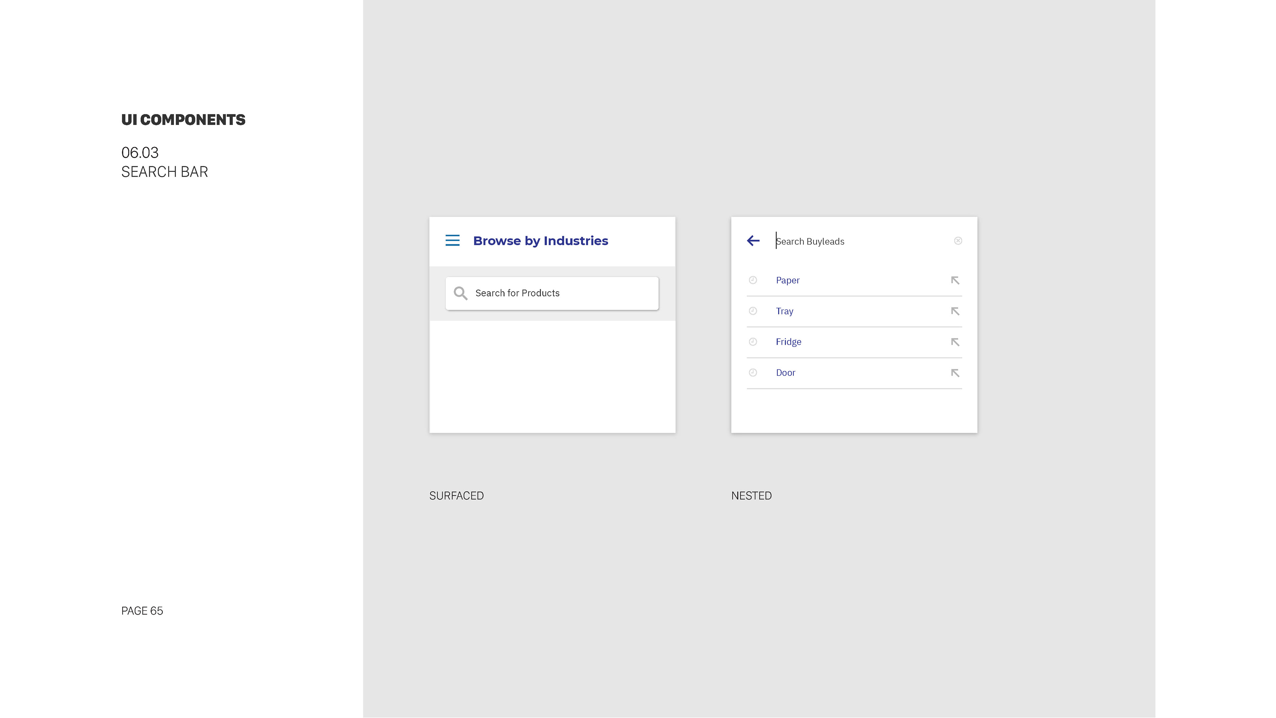Click the NESTED caption label
The image size is (1276, 718).
(x=751, y=496)
